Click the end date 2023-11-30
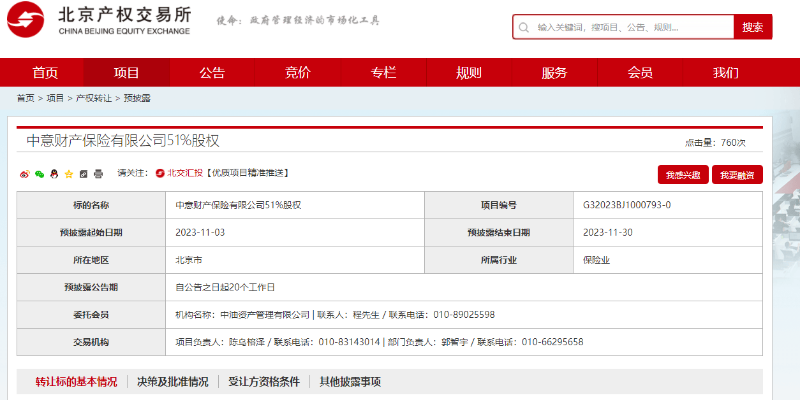 coord(608,232)
